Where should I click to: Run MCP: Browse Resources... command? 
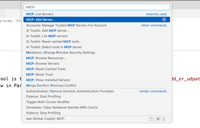click(x=97, y=58)
